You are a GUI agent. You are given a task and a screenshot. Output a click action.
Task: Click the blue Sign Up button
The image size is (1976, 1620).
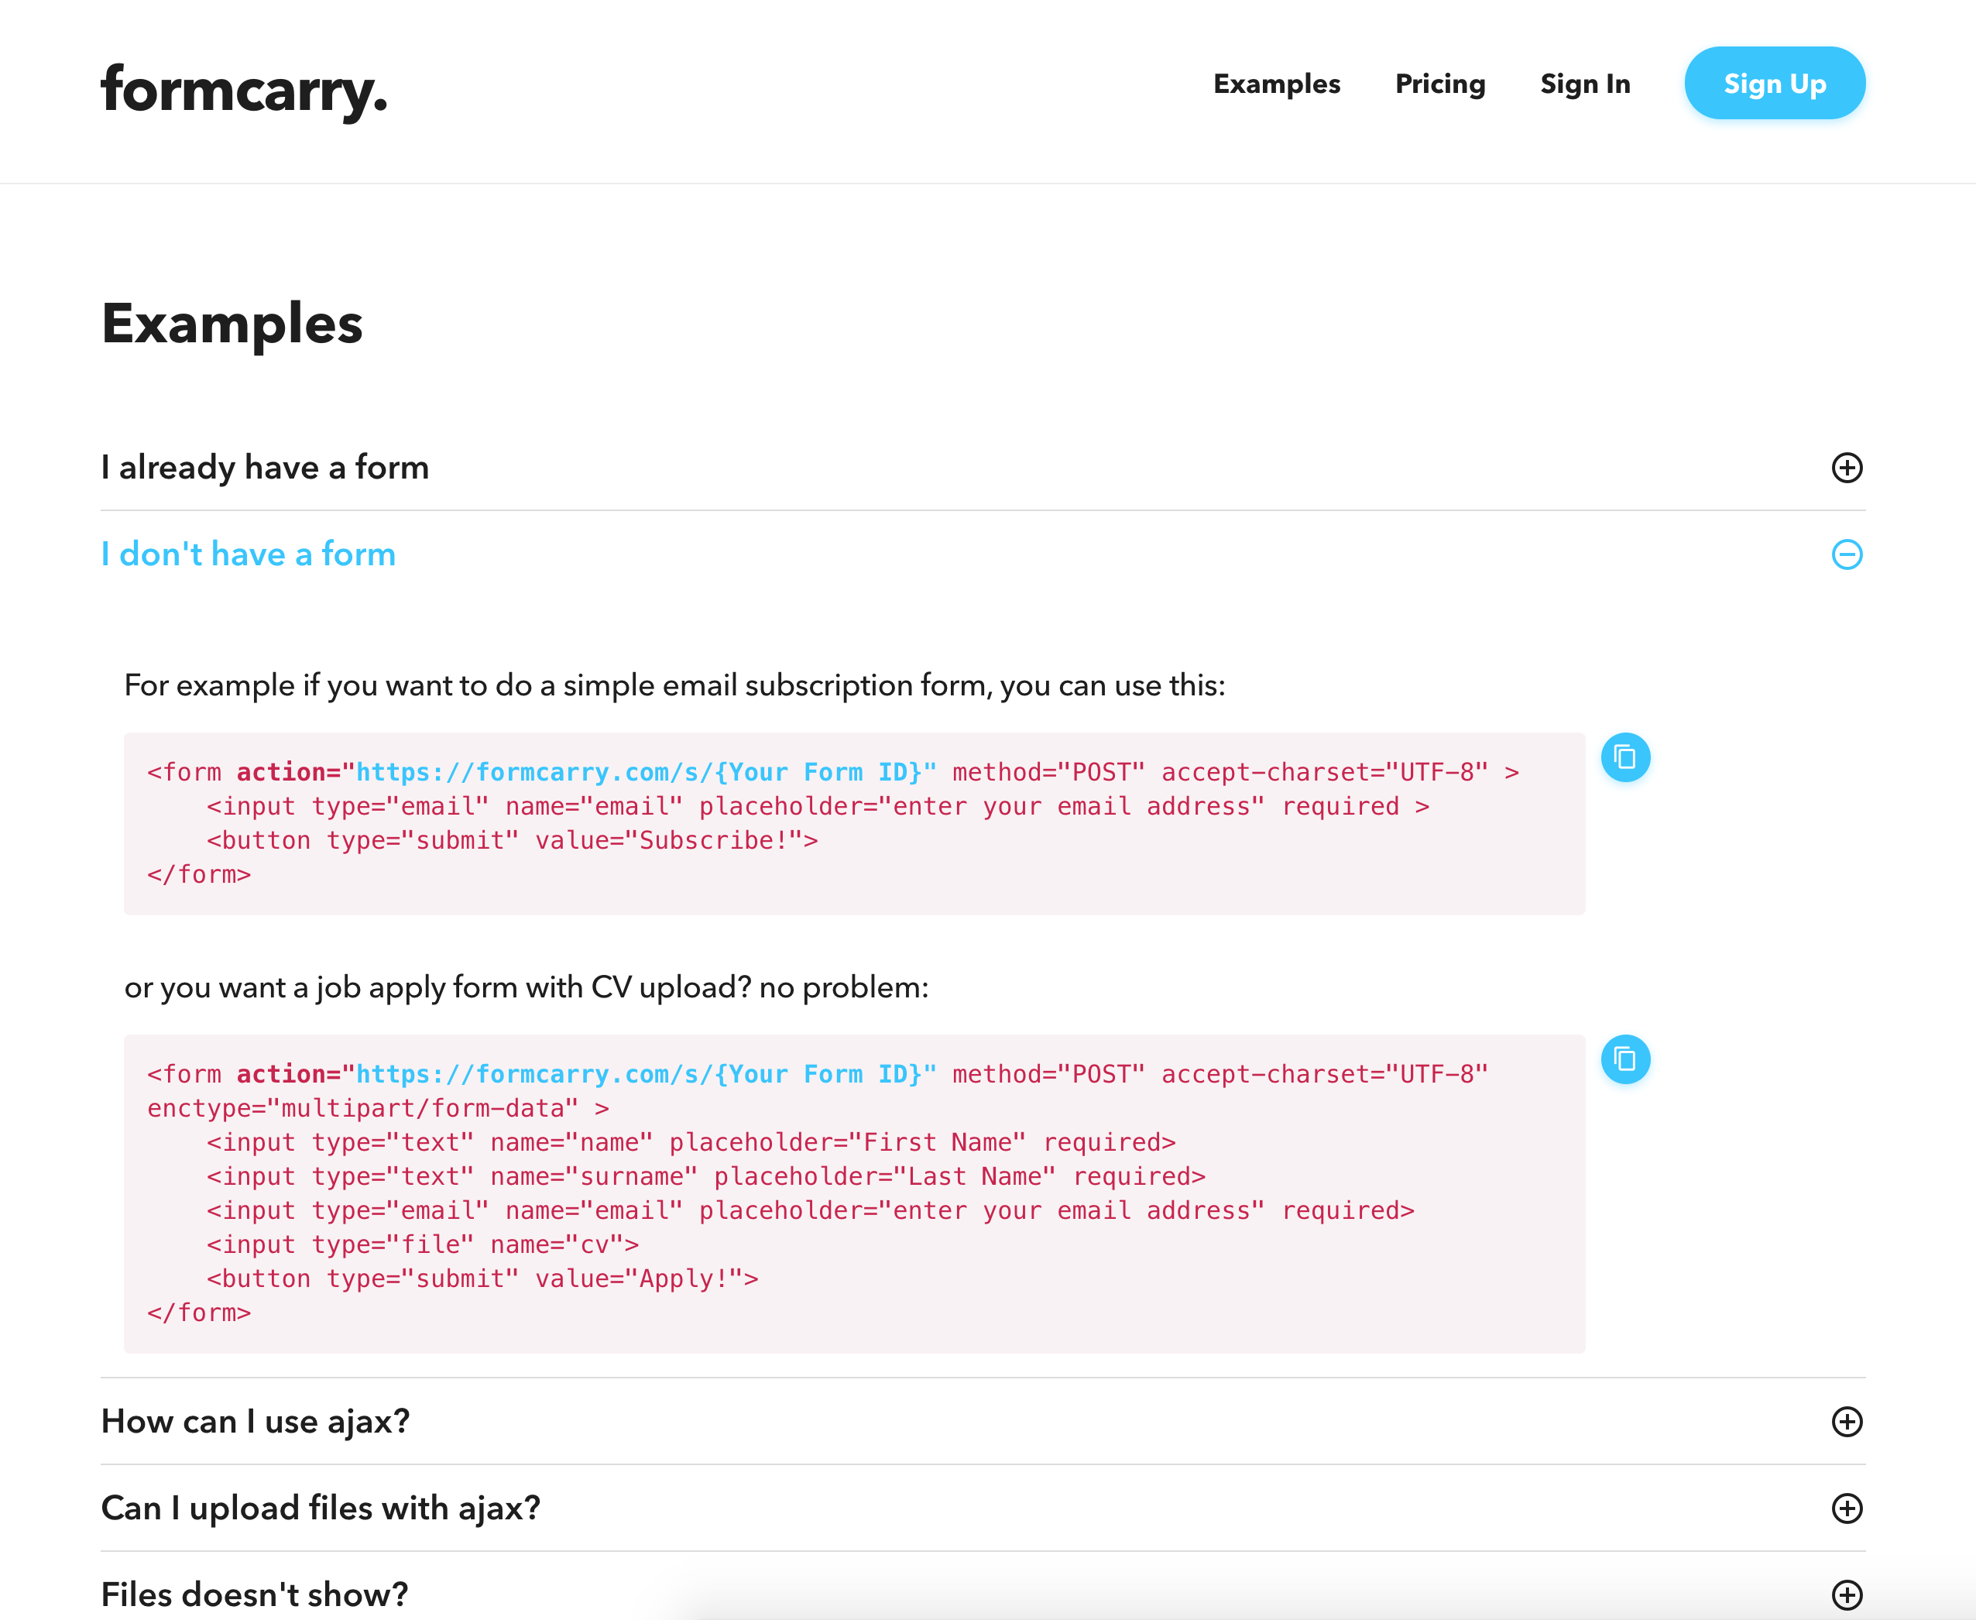(x=1775, y=83)
